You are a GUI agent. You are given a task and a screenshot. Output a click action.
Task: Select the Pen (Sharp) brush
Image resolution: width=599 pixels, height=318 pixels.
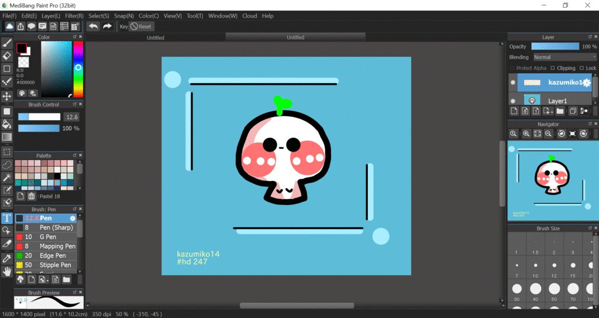tap(46, 227)
